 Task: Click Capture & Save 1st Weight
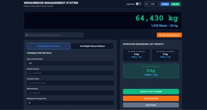pyautogui.click(x=151, y=92)
